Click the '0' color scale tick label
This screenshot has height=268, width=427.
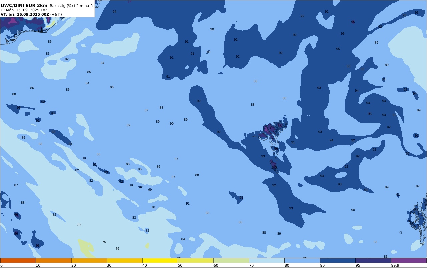coord(1,265)
